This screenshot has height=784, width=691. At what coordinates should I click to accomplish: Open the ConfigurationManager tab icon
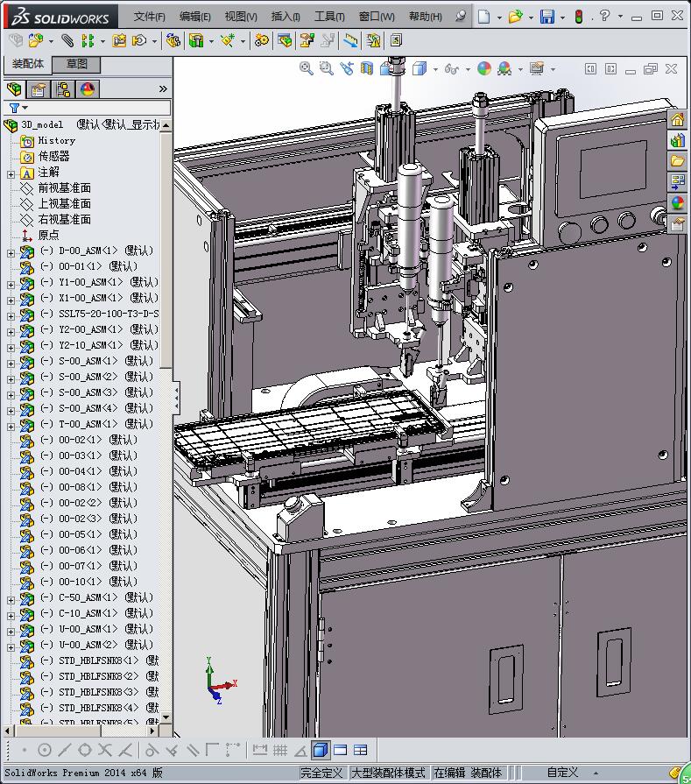click(63, 89)
